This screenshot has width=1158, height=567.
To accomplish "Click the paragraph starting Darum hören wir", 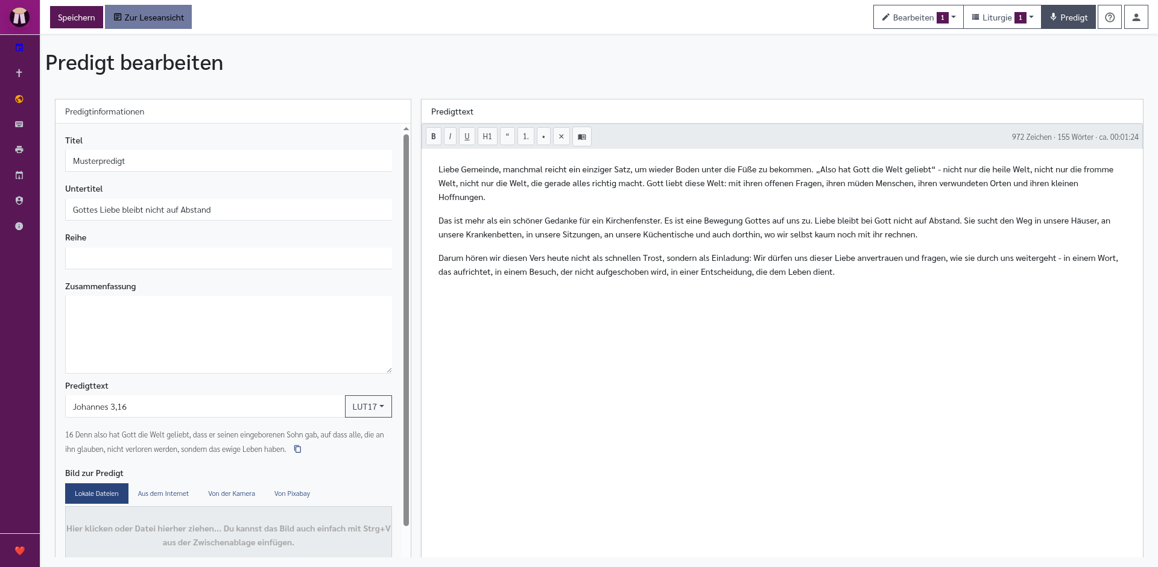I will [x=778, y=265].
